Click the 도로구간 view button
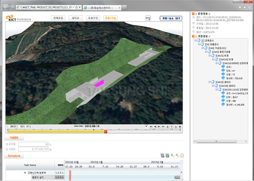Image resolution: width=254 pixels, height=181 pixels. (93, 18)
